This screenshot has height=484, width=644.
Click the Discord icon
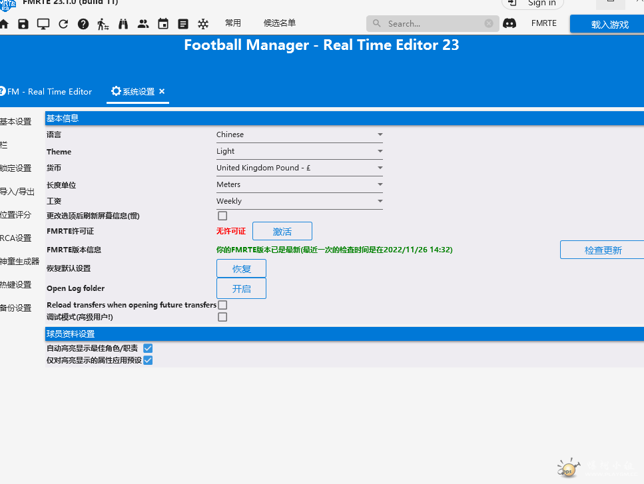pos(509,23)
